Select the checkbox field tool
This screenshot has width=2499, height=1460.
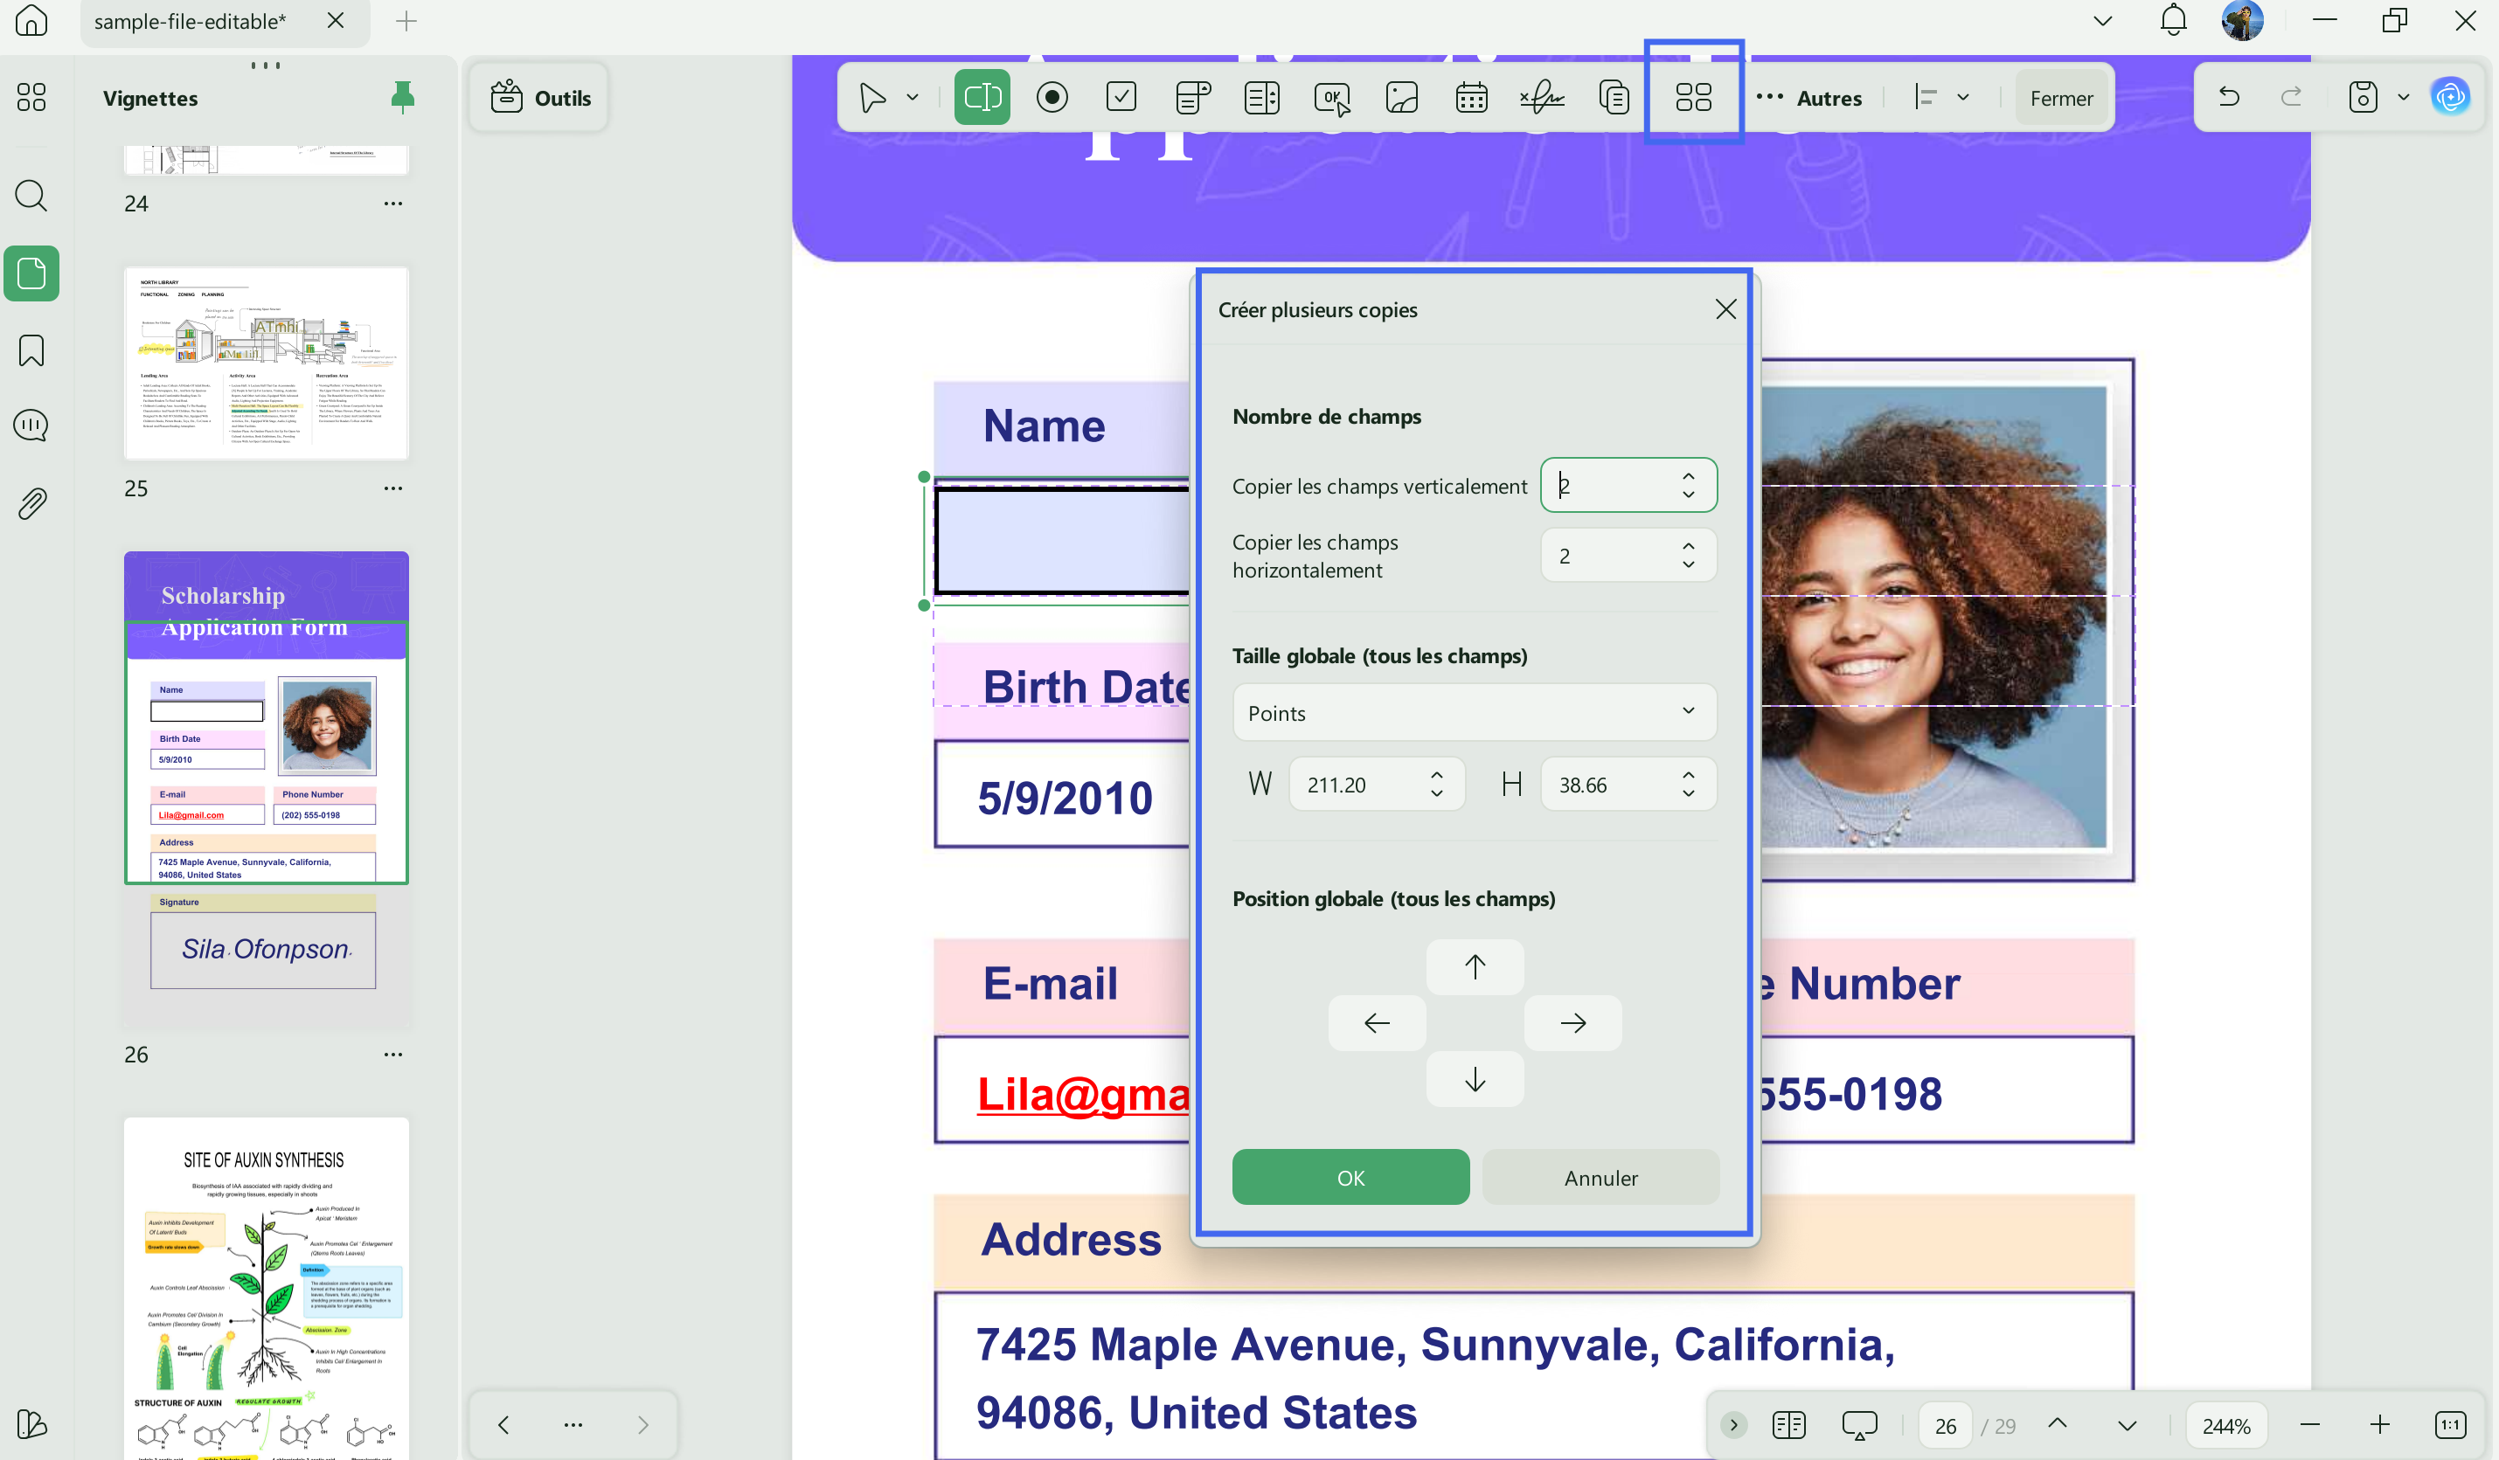(1121, 97)
